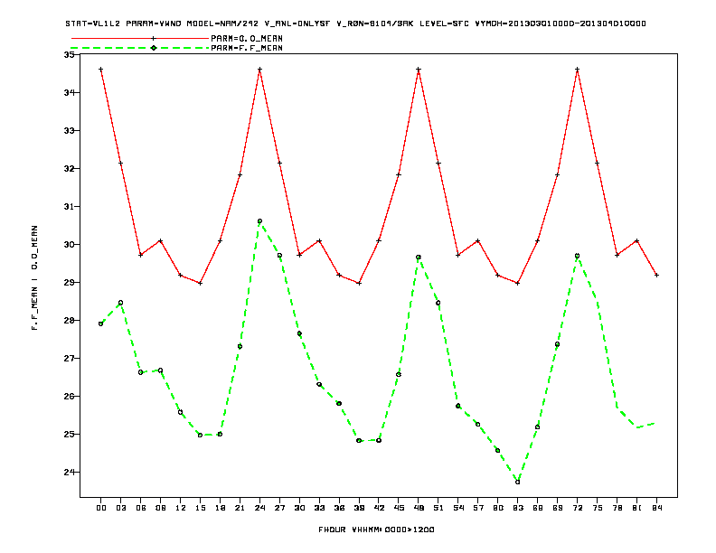The height and width of the screenshot is (553, 716).
Task: Click the diamond marker on green legend line
Action: point(154,48)
